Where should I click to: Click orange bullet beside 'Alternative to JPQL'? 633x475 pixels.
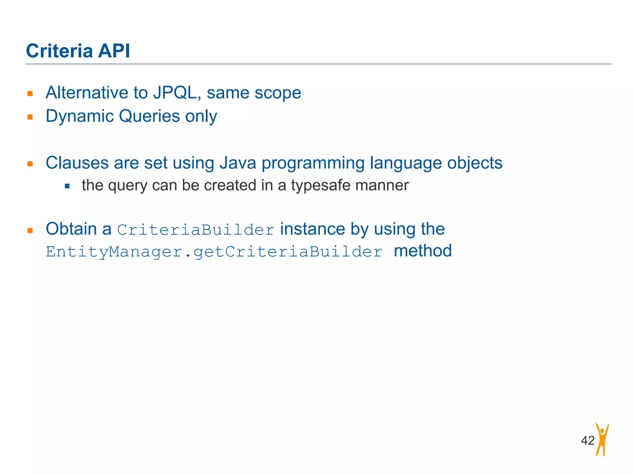[x=30, y=94]
